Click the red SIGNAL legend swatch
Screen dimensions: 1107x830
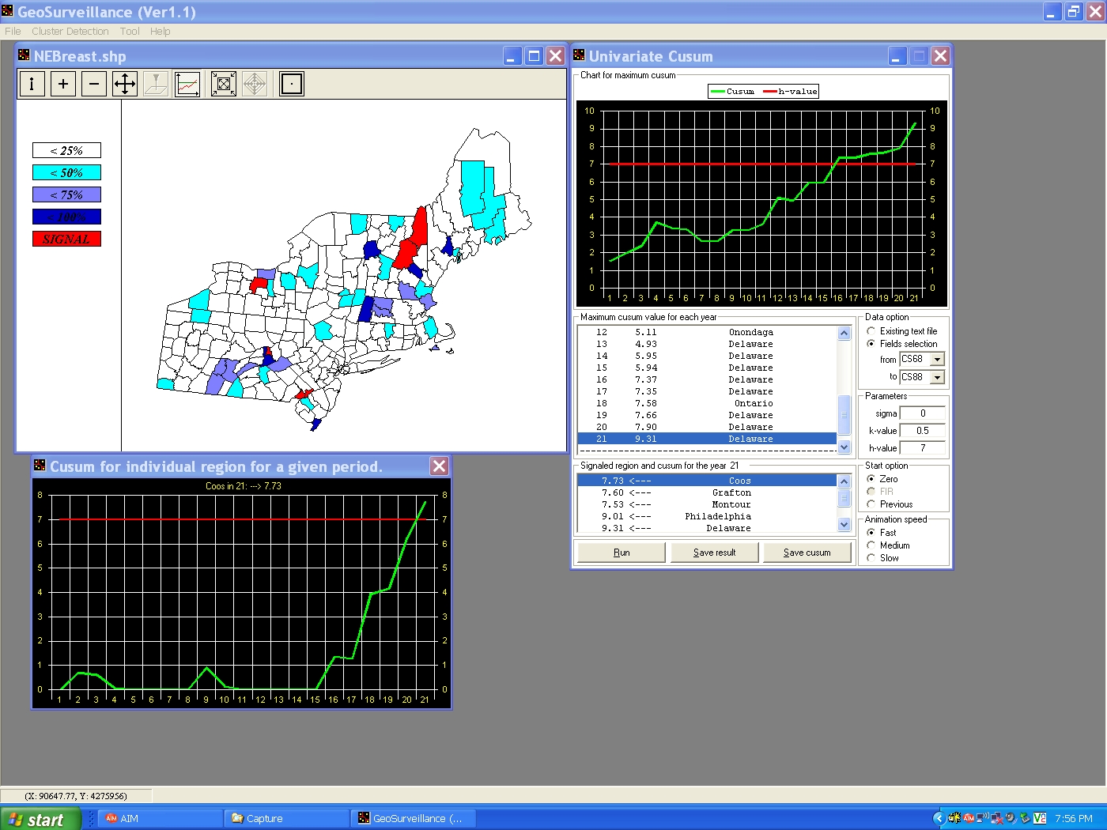pos(66,239)
